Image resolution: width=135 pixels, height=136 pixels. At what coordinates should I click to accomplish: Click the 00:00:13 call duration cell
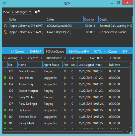[x=90, y=26]
